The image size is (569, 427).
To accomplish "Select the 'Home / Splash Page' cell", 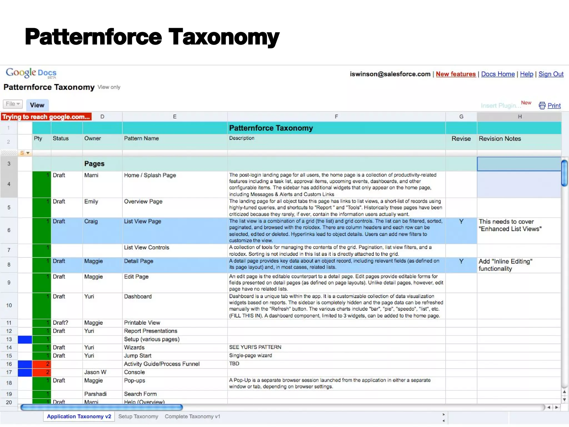I will click(175, 184).
